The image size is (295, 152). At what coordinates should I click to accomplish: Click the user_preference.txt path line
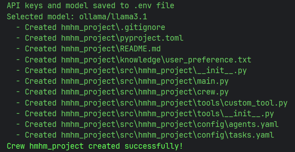133,60
